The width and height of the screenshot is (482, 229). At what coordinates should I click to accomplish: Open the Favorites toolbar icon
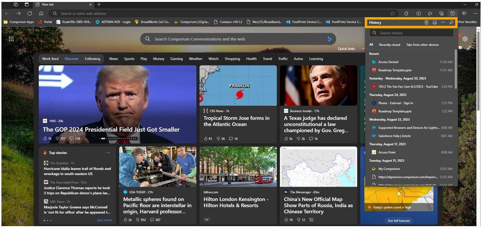[430, 13]
